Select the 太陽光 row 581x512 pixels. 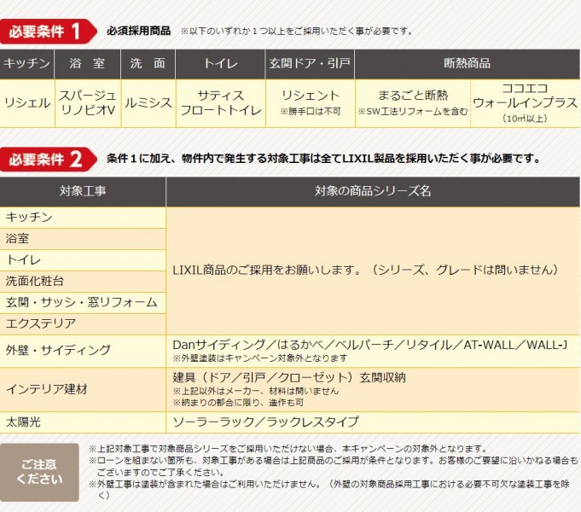(83, 422)
